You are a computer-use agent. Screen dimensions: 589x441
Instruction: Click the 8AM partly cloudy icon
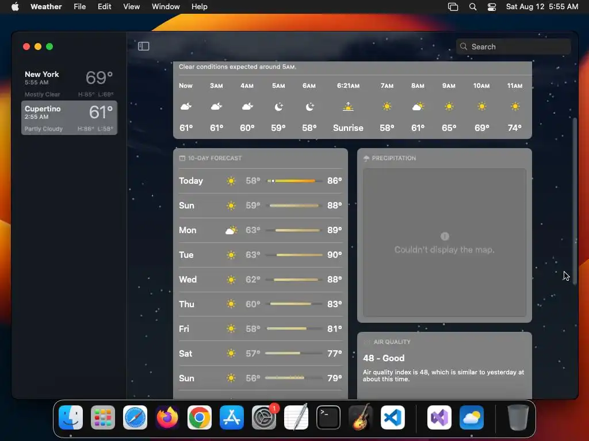(x=418, y=107)
